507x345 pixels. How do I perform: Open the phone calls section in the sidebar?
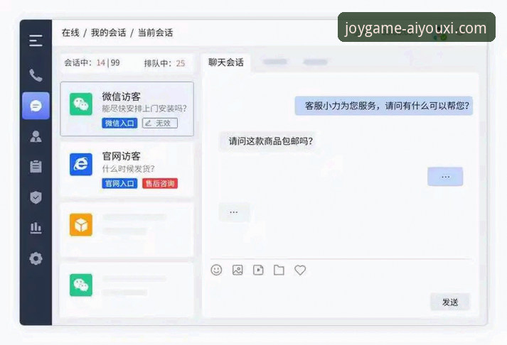36,75
